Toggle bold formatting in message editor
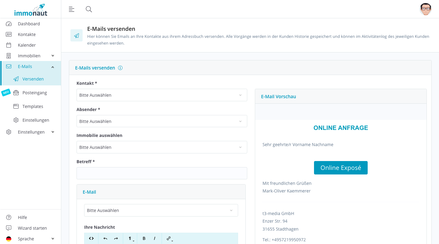Viewport: 439px width, 244px height. [144, 239]
